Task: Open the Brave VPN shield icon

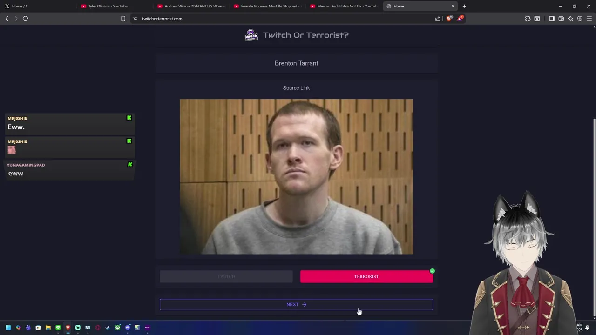Action: (580, 19)
